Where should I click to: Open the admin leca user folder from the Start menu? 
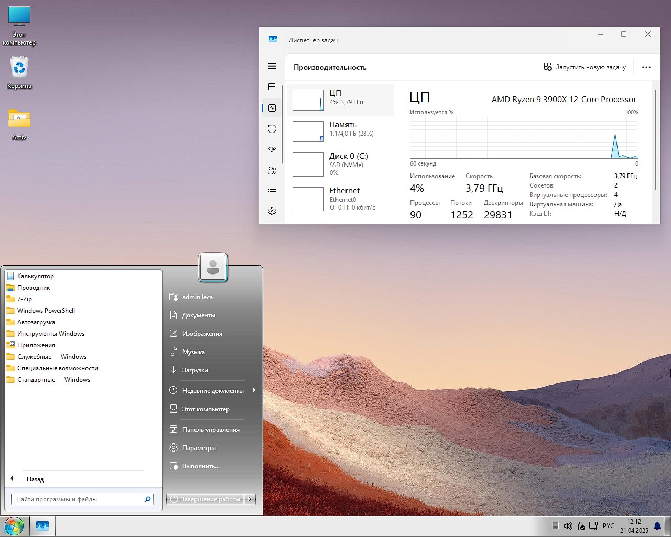212,297
